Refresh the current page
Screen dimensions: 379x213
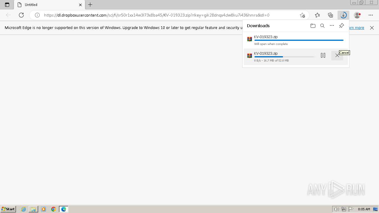(x=21, y=15)
